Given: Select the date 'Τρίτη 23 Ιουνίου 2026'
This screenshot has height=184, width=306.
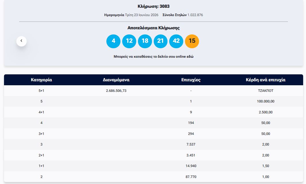Looking at the screenshot, I should [x=142, y=15].
